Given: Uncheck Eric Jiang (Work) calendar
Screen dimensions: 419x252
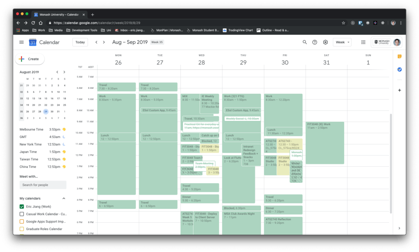Looking at the screenshot, I should pyautogui.click(x=22, y=206).
